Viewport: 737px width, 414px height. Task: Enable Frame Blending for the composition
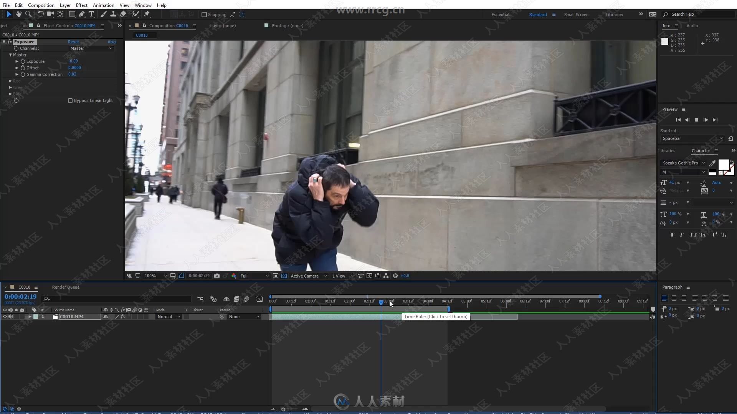236,299
